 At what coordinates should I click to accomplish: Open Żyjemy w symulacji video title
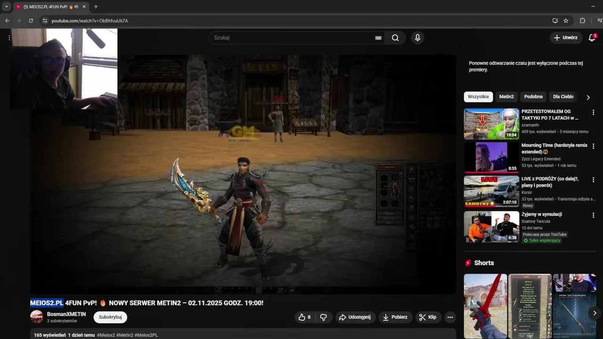coord(542,214)
